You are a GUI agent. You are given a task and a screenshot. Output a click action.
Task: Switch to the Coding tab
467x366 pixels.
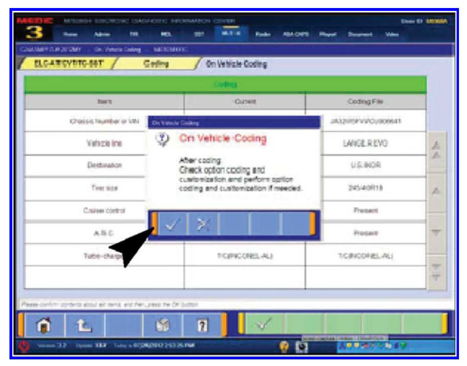tap(156, 63)
